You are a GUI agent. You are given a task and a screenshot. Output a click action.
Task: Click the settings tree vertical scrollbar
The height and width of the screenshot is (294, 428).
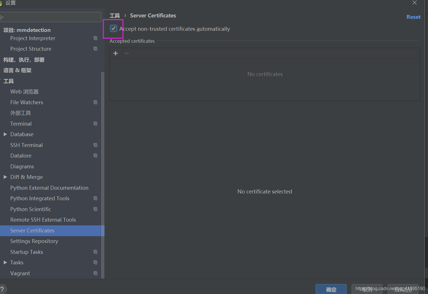coord(103,175)
